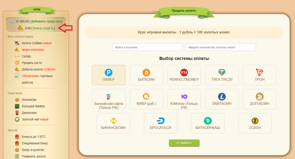Choose Банковская карта (Только РФ) option
This screenshot has height=159, width=295.
tap(109, 99)
